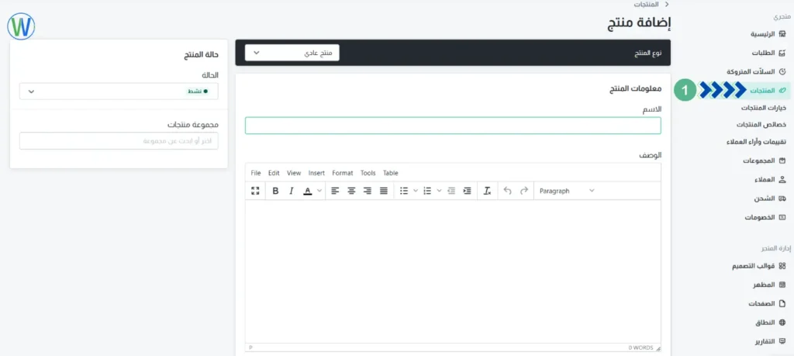Click the product group search field
794x356 pixels.
tap(119, 141)
